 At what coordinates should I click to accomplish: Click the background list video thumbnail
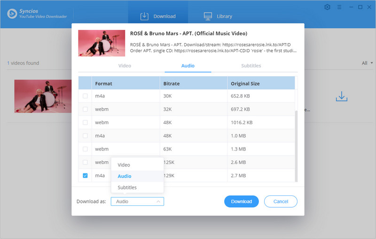pos(43,96)
